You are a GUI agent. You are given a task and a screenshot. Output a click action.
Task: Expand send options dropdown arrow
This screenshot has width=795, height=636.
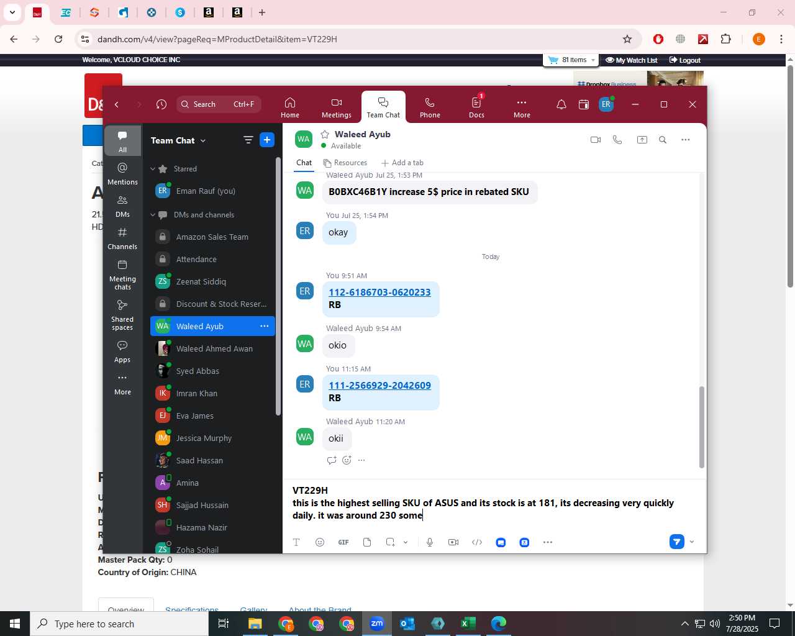tap(692, 542)
